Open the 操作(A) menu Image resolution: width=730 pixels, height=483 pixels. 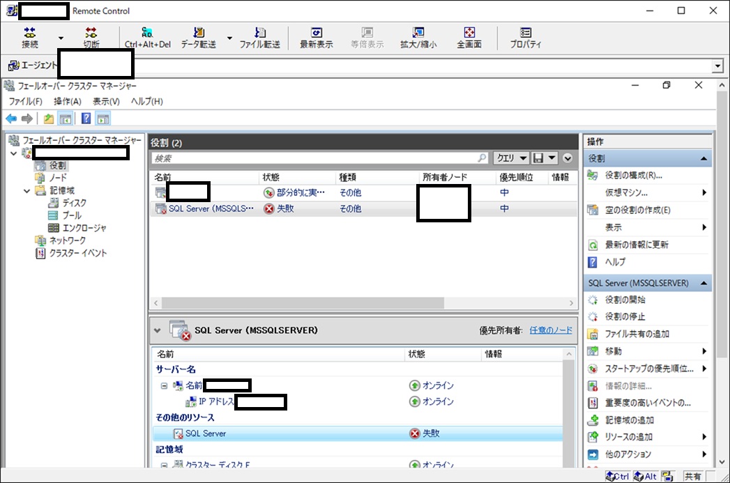point(68,102)
